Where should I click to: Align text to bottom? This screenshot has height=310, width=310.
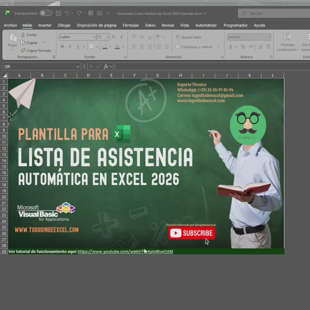coord(150,37)
